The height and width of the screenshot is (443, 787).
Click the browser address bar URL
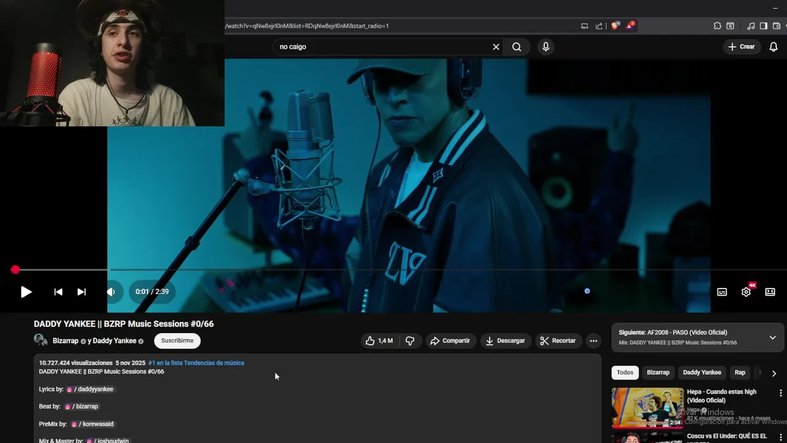(x=306, y=26)
